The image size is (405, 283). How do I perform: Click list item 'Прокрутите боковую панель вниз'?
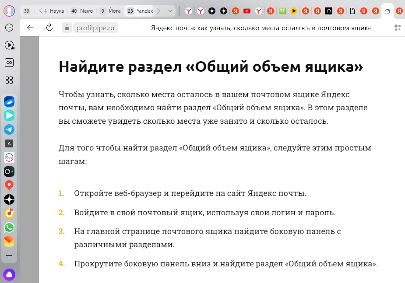(x=226, y=264)
